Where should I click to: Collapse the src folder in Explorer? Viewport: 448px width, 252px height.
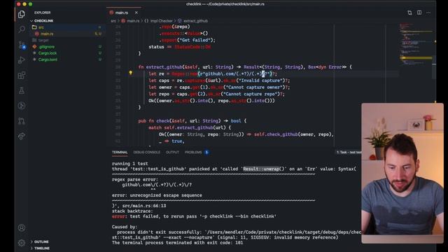click(41, 27)
